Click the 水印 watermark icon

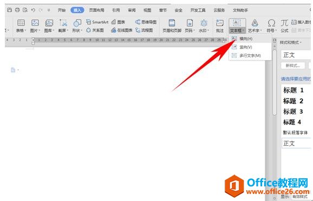[x=204, y=23]
